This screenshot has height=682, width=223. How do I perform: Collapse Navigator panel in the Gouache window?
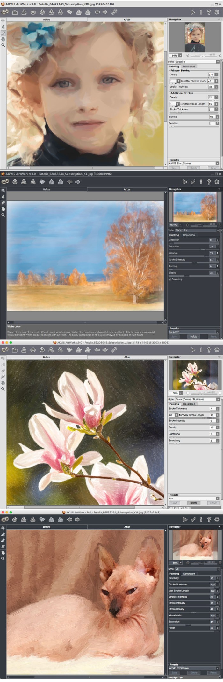pos(219,20)
